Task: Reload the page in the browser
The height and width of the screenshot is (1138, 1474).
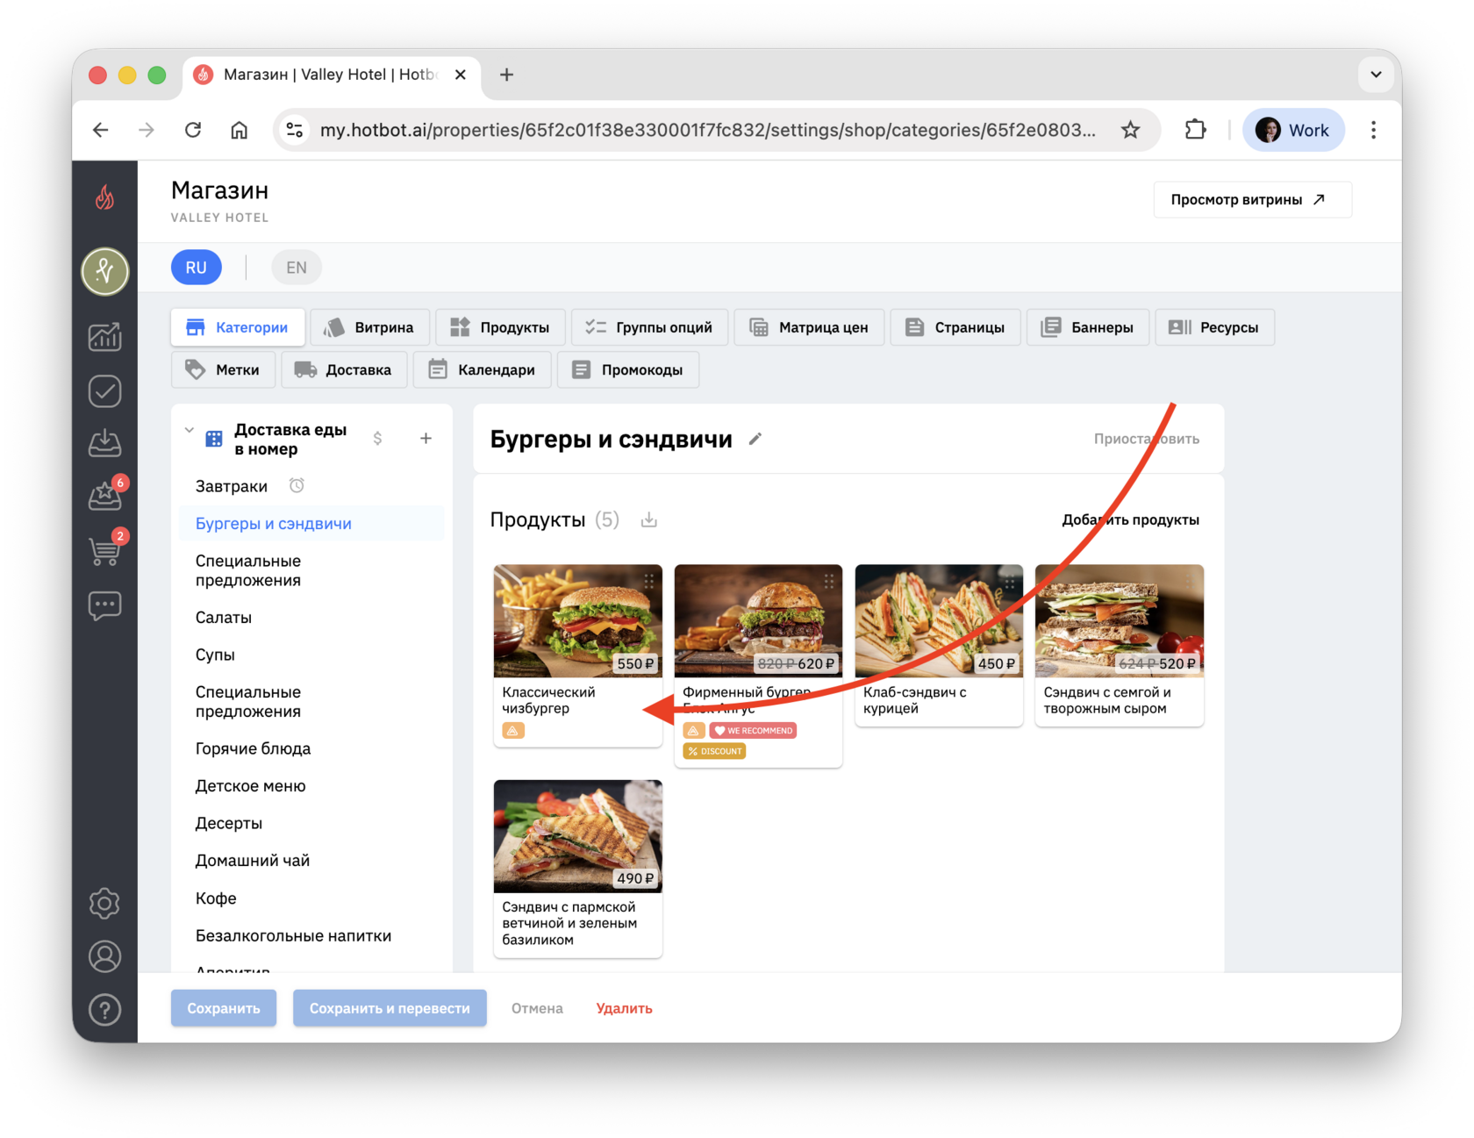Action: click(x=193, y=130)
